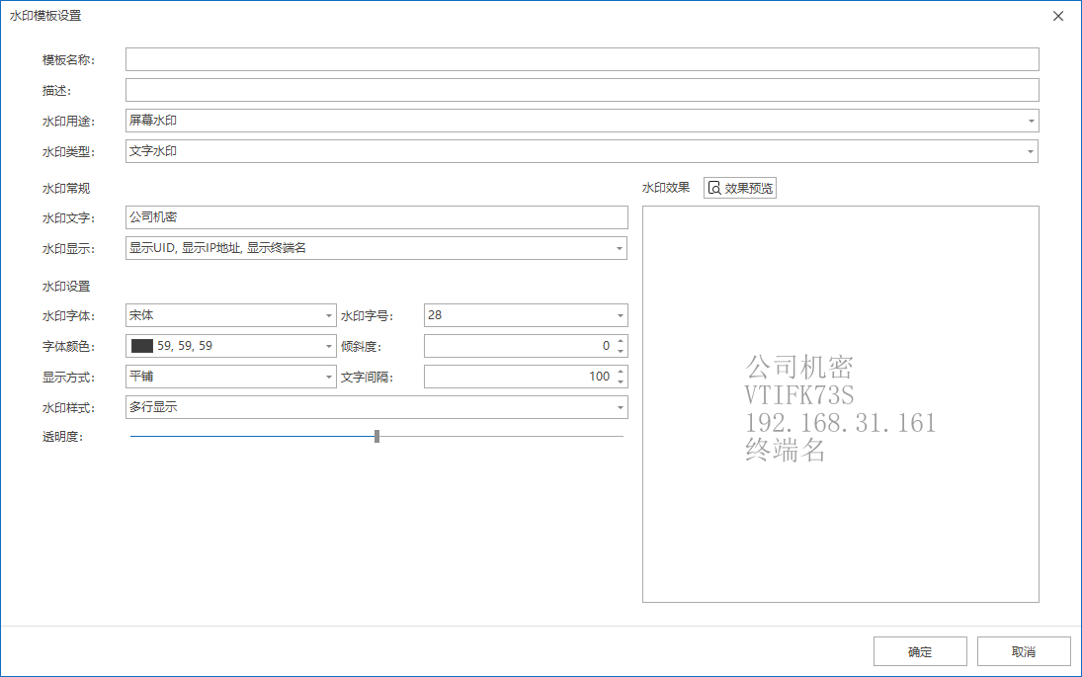Increase 倾斜度 with the up arrow
The image size is (1082, 677).
coord(620,342)
